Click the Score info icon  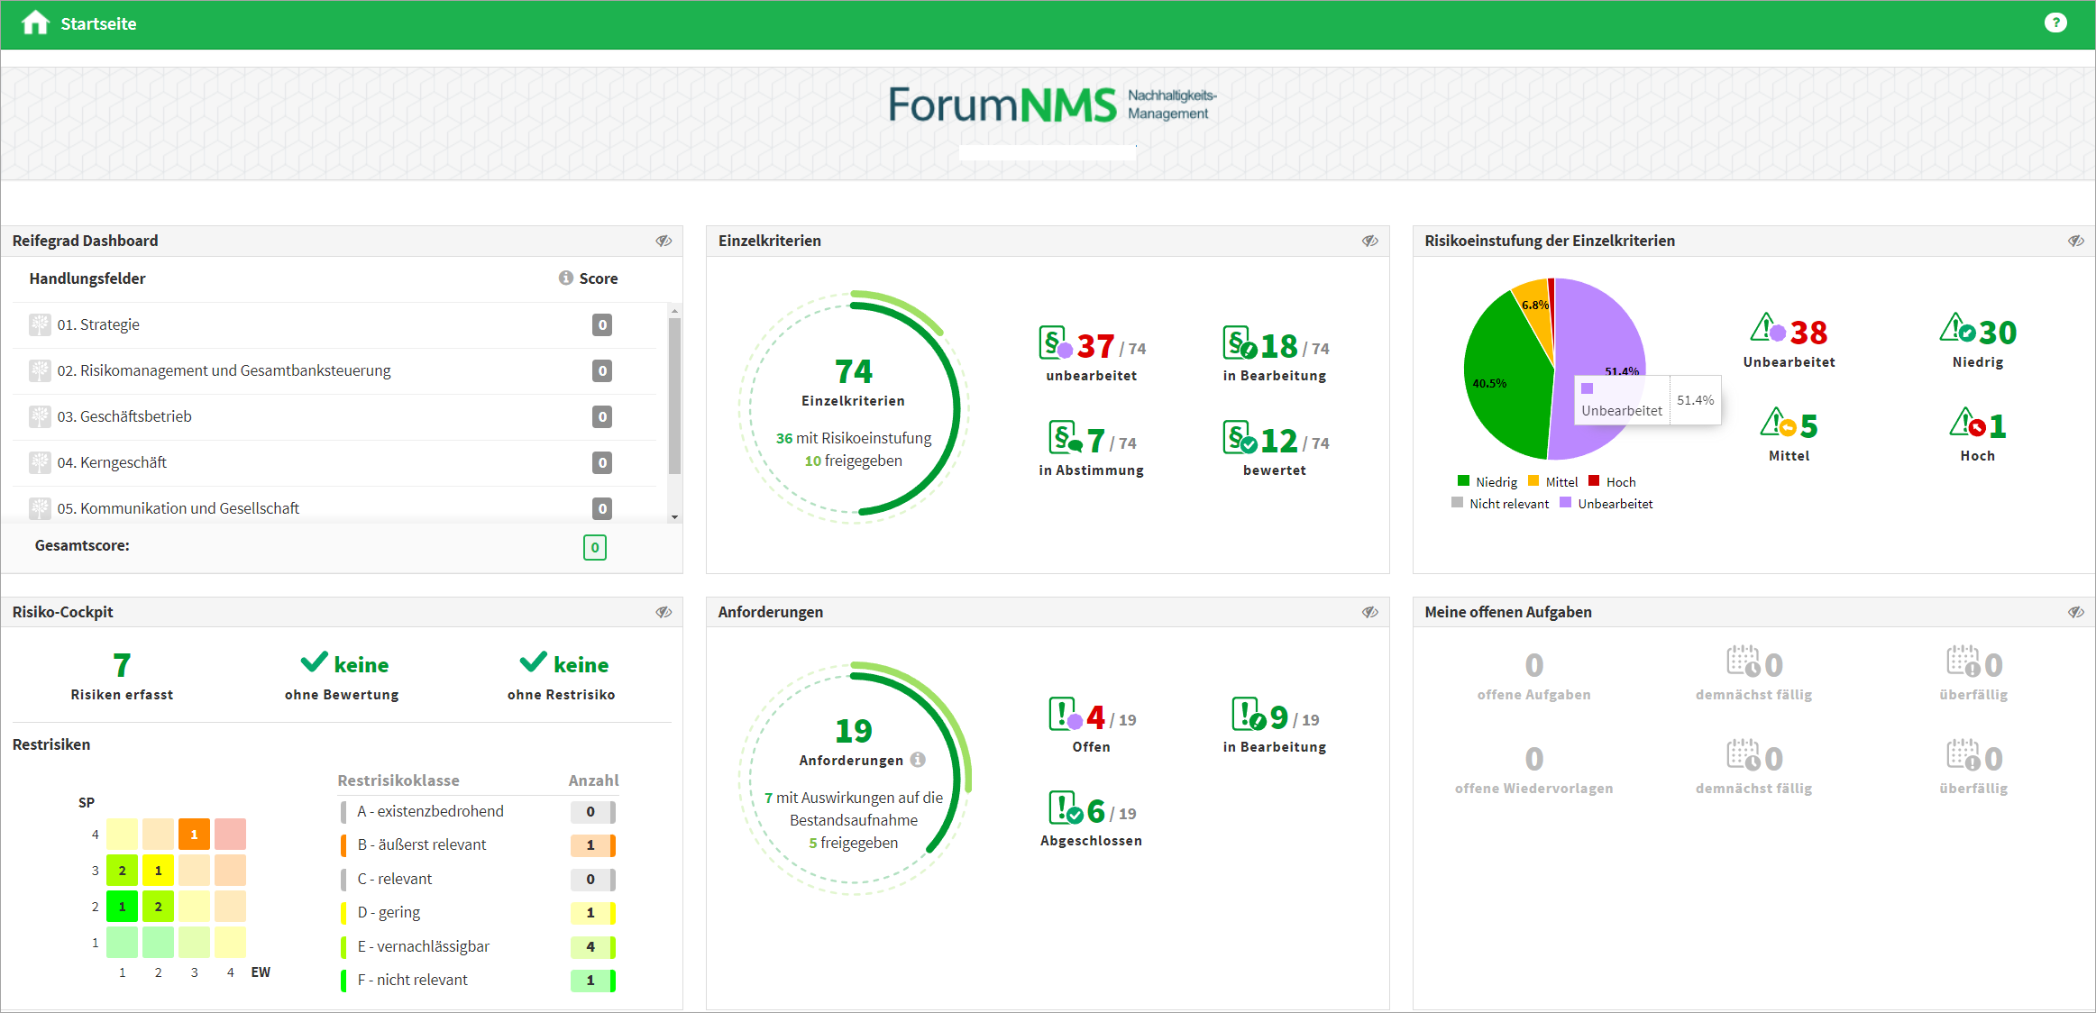click(565, 278)
